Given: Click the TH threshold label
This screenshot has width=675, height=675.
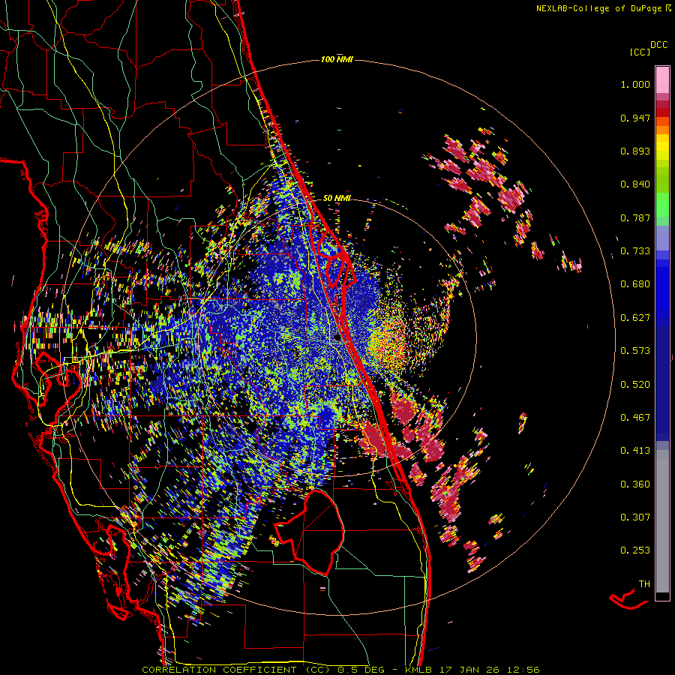Looking at the screenshot, I should click(644, 584).
